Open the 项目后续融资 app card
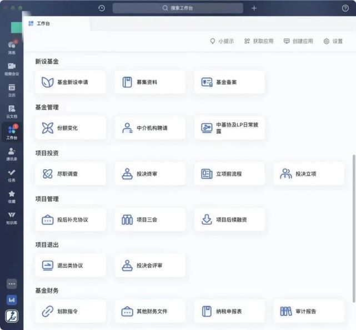Viewport: 356px width, 330px height. click(229, 220)
